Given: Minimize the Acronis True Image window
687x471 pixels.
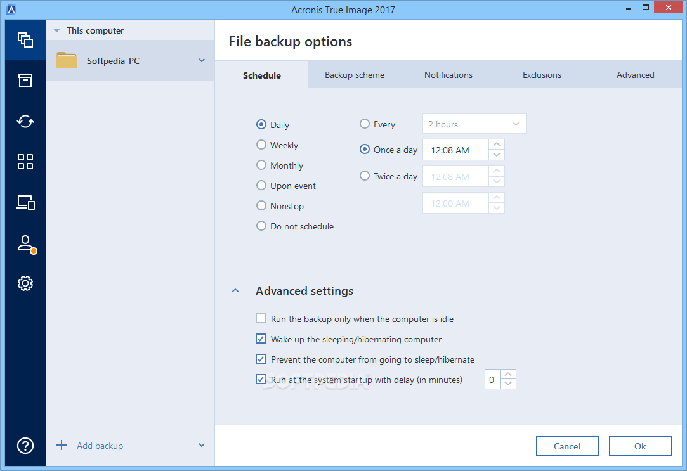Looking at the screenshot, I should [629, 8].
